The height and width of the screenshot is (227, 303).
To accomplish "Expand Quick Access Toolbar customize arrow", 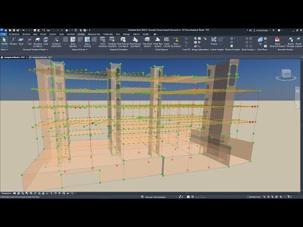I will [90, 30].
